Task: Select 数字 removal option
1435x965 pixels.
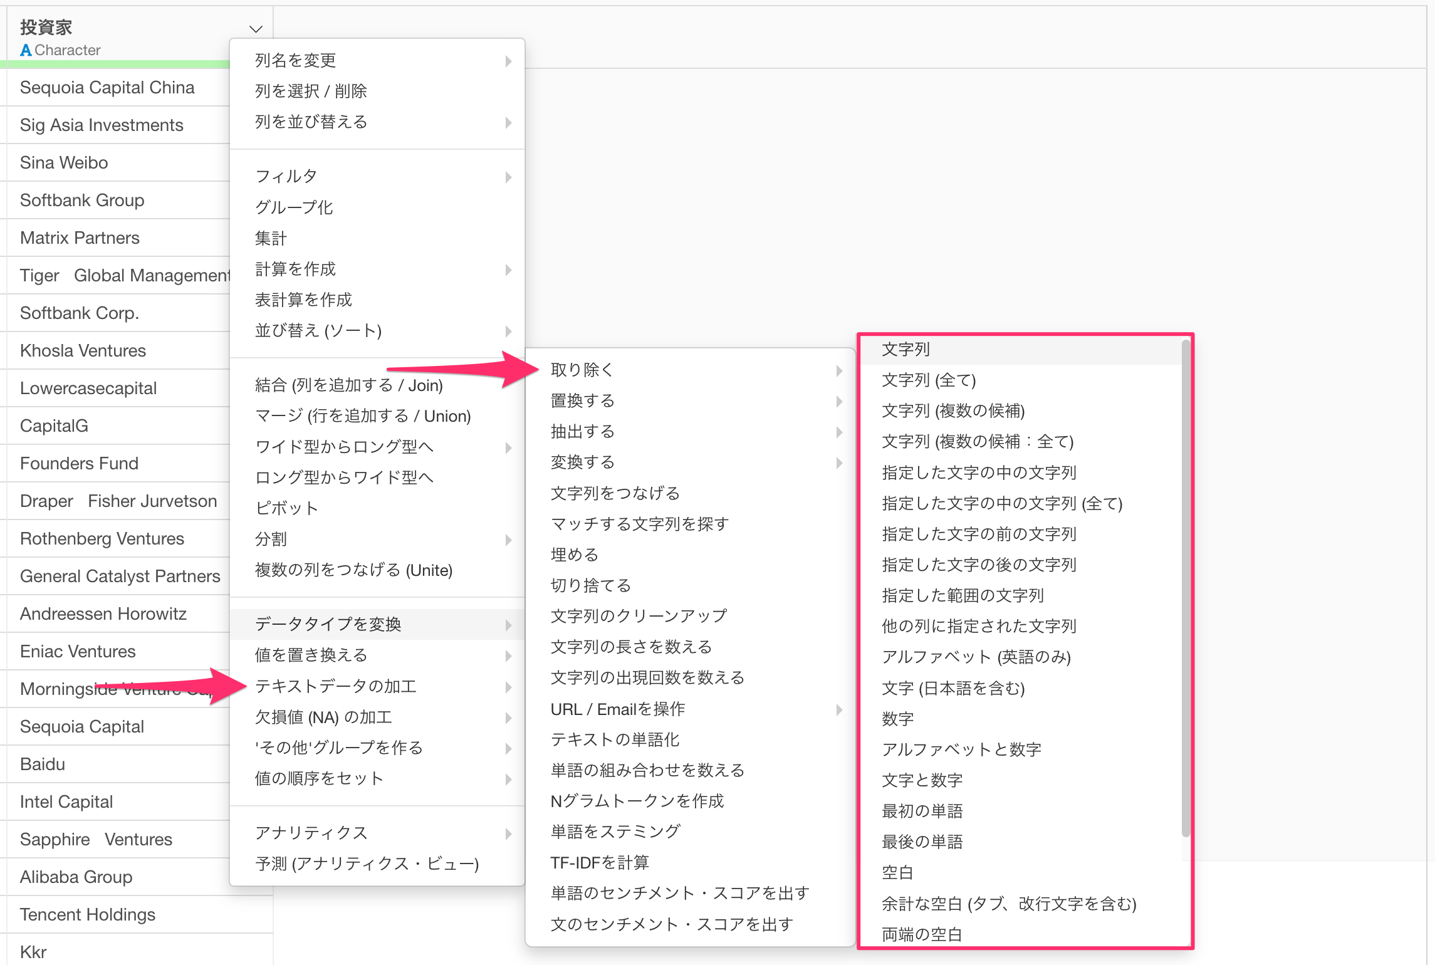Action: pyautogui.click(x=1021, y=719)
